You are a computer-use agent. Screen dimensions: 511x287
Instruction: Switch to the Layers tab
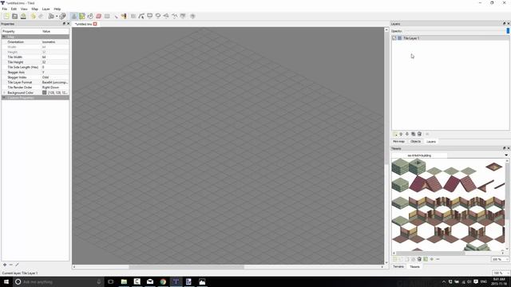click(431, 142)
